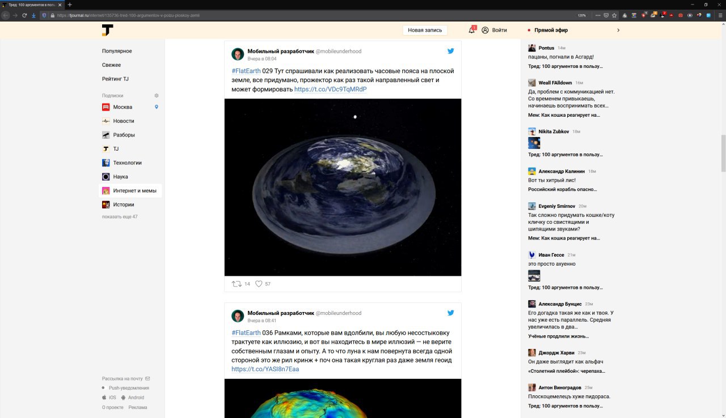
Task: Click the tracking protection shield in the address bar
Action: [x=44, y=15]
